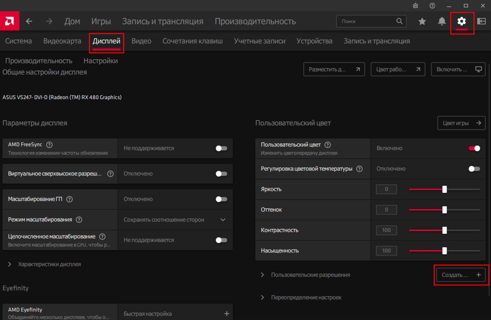
Task: Click the Насыщенность value field
Action: pos(386,250)
